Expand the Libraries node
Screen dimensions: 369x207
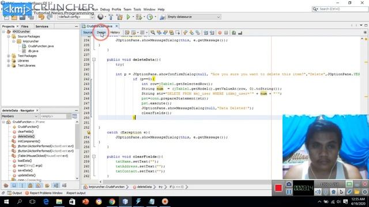[9, 60]
